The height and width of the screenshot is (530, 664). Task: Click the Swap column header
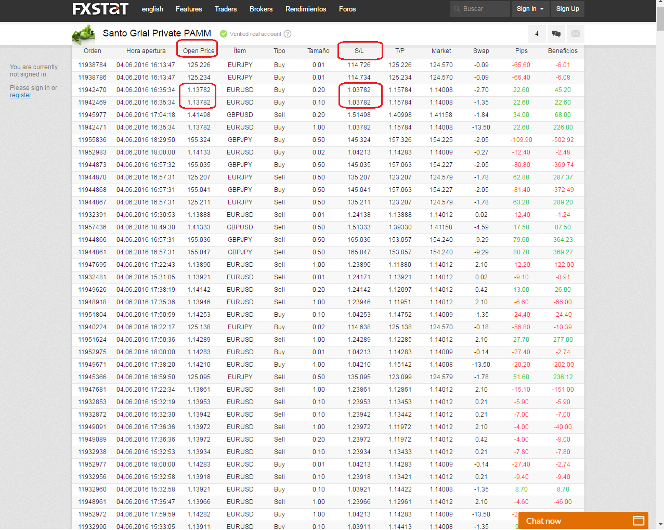[x=481, y=51]
